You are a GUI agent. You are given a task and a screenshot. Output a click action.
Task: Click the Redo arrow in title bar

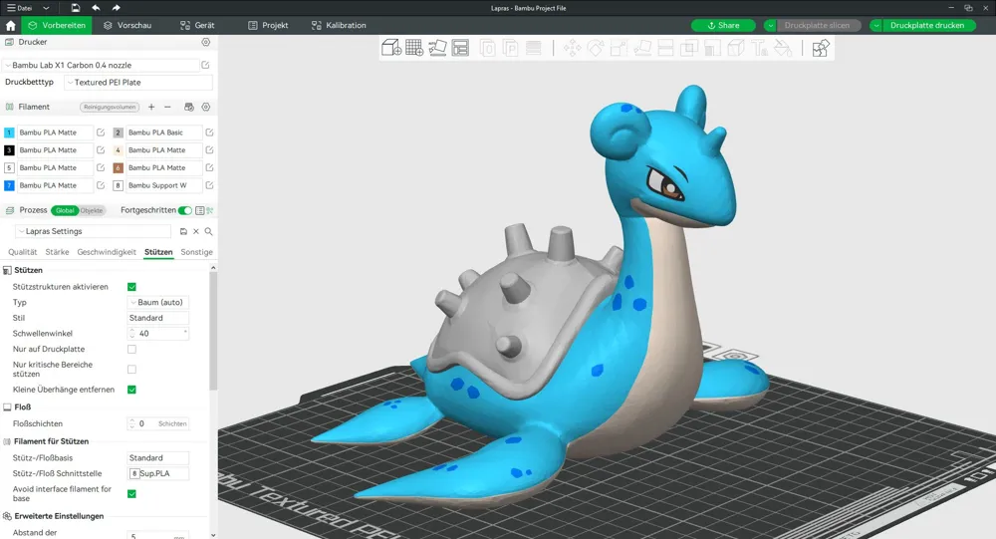[116, 8]
